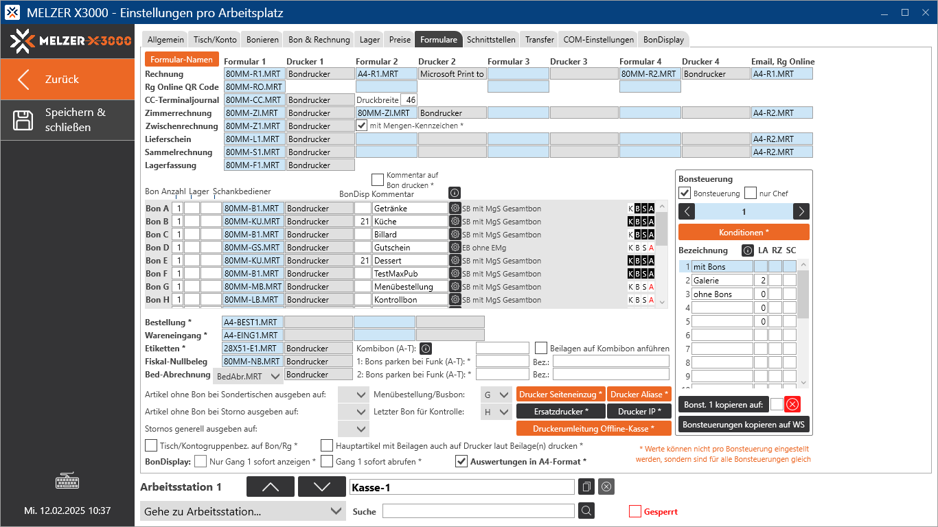Screen dimensions: 938x527
Task: Click inside the Suche input field
Action: 479,511
